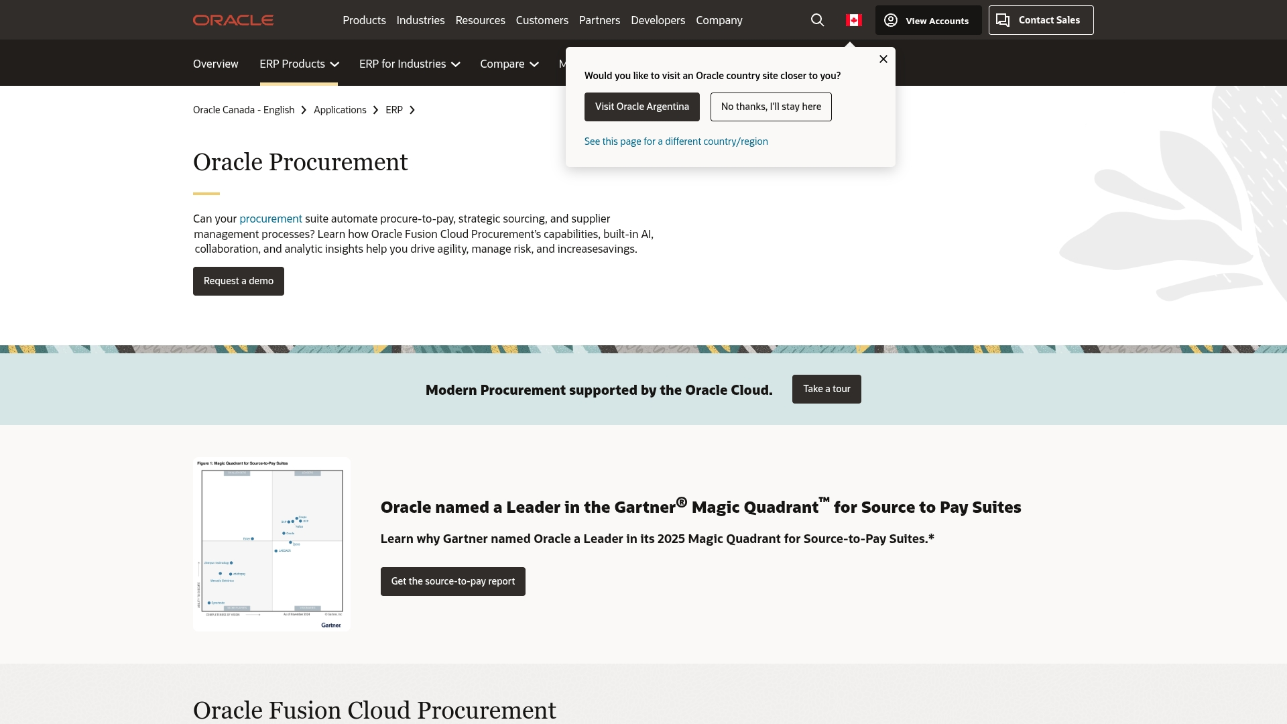Open the Company menu

click(x=719, y=20)
